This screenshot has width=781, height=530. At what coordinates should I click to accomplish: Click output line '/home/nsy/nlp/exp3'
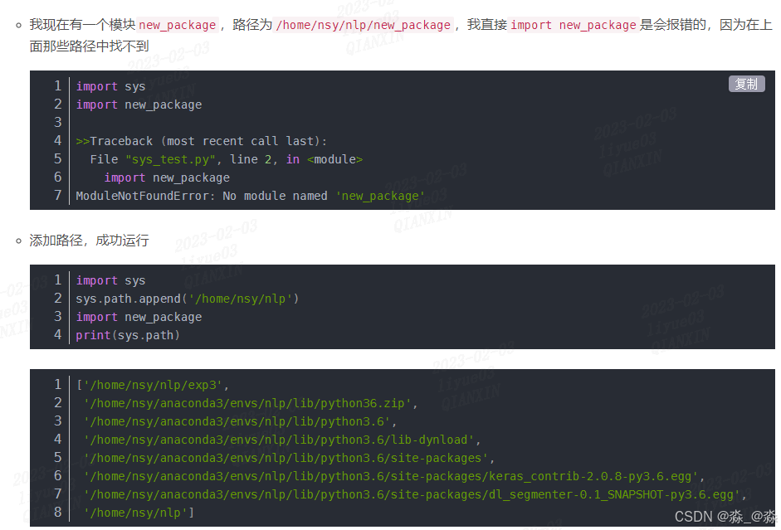click(x=153, y=385)
